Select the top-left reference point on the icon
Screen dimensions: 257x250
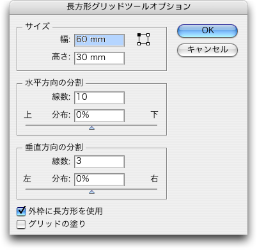[139, 35]
